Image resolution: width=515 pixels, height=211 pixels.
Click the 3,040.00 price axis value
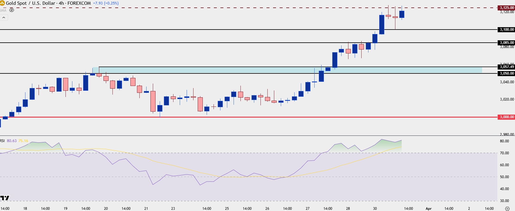(x=507, y=82)
